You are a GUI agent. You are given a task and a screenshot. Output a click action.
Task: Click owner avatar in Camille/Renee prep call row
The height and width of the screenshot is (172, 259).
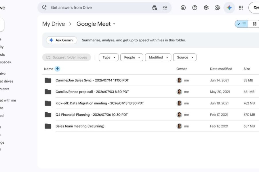coord(179,92)
